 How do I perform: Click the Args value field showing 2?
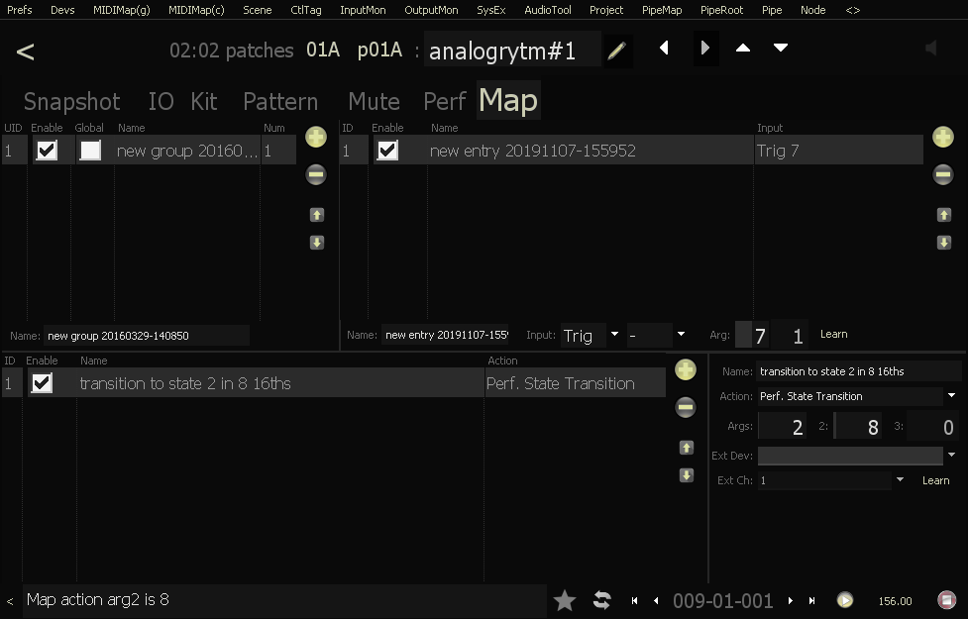pos(784,427)
